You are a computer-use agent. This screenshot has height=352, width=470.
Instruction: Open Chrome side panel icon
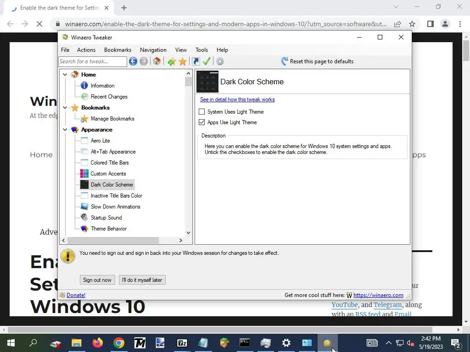pos(431,24)
